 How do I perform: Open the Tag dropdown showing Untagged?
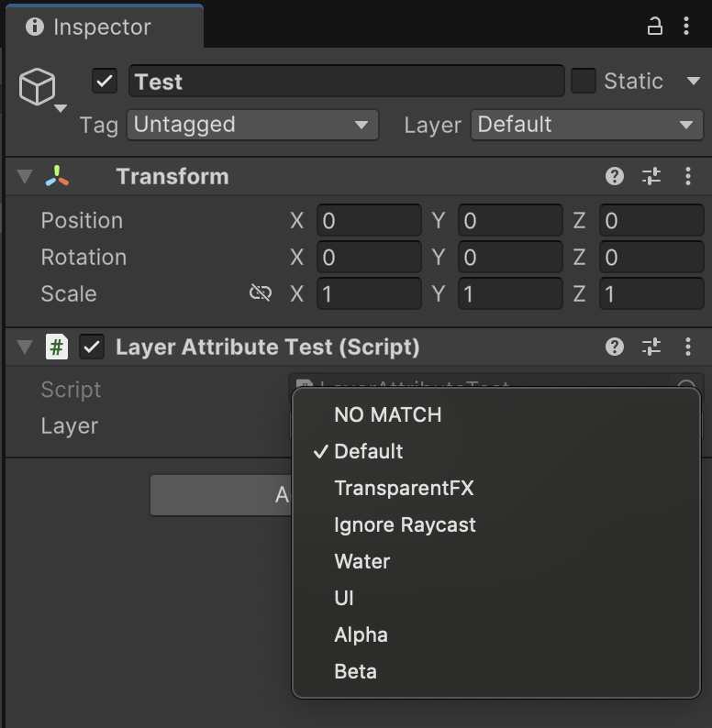pyautogui.click(x=253, y=125)
